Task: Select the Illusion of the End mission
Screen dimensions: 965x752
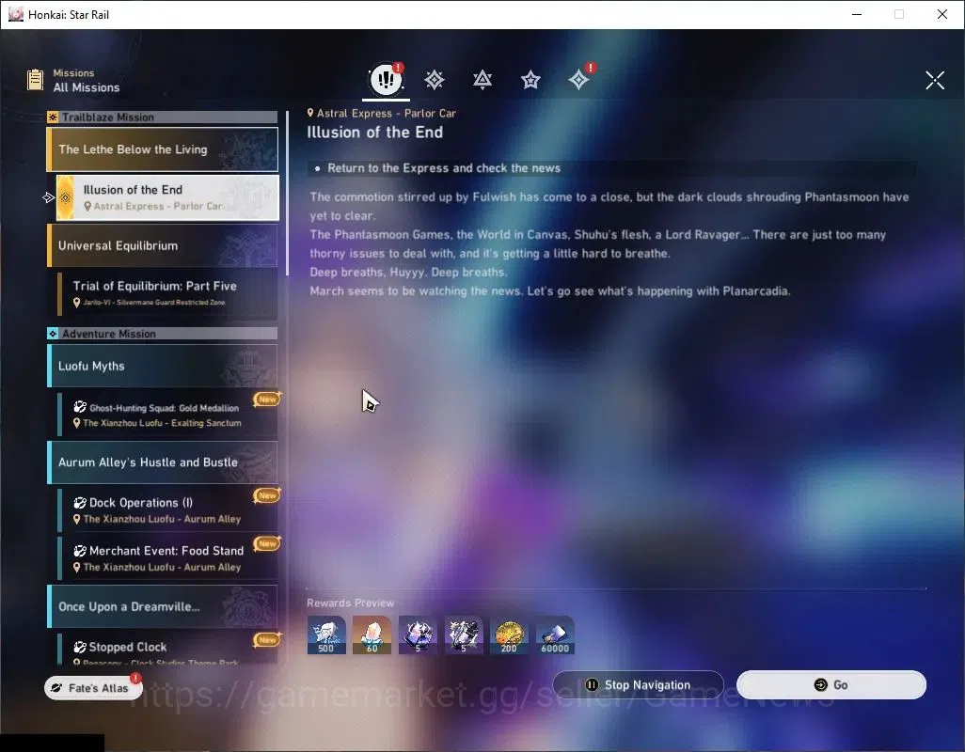Action: [167, 197]
